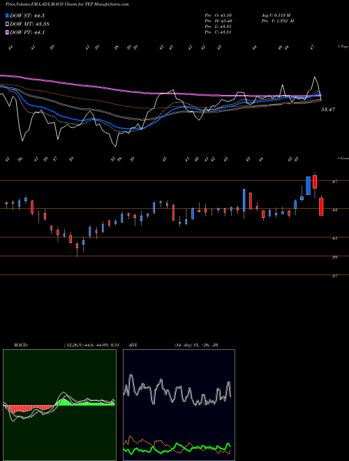Click the last red candlestick on the right
Viewport: 349px width, 461px height.
[321, 207]
